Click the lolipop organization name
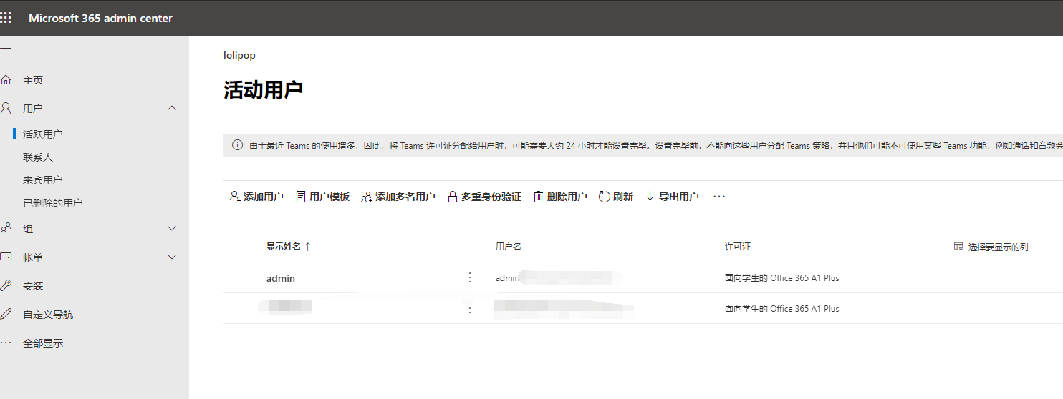Screen dimensions: 1063x399 point(240,55)
